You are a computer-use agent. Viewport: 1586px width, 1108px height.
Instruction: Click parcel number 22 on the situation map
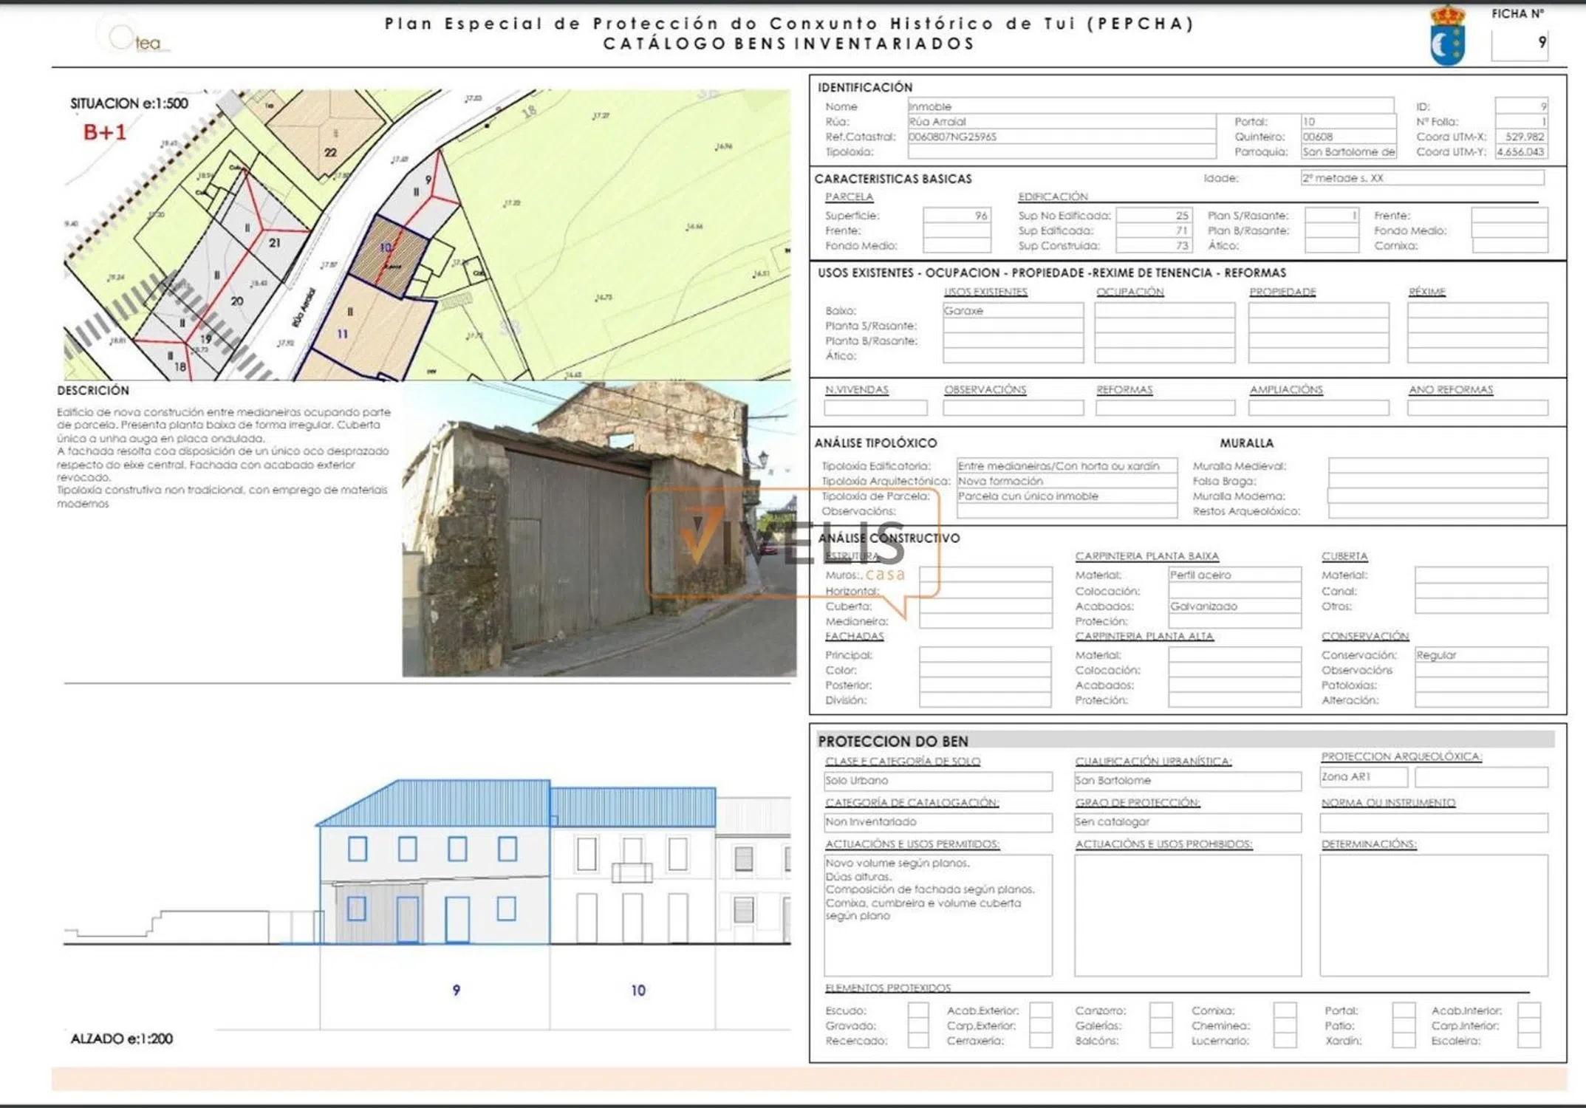[x=330, y=152]
